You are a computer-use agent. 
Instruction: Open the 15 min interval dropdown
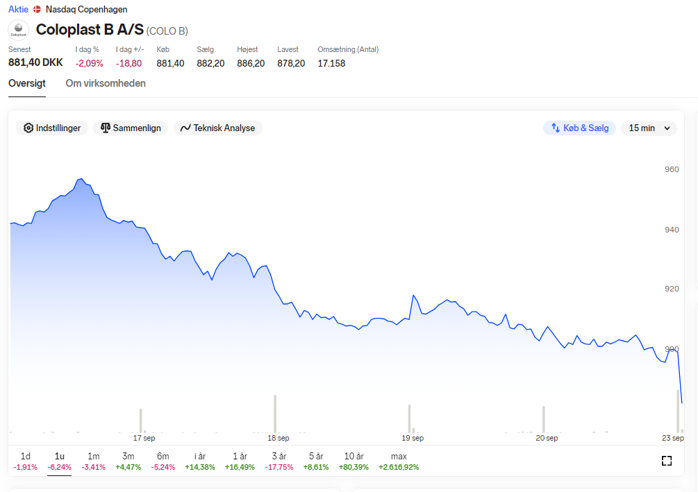coord(649,128)
